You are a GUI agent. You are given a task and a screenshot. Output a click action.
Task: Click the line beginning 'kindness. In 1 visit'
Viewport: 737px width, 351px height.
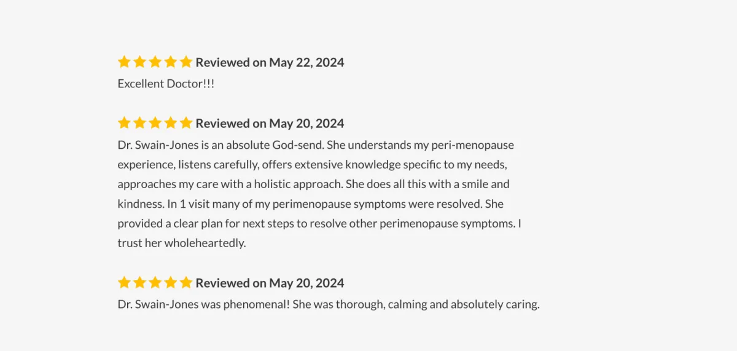[311, 203]
